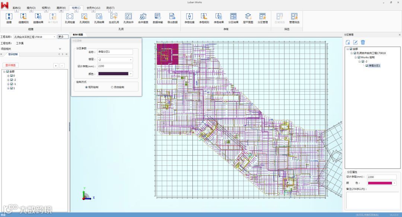Viewport: 402px width, 217px height.
Task: Open 会员中心(U) menu tab
Action: [93, 8]
